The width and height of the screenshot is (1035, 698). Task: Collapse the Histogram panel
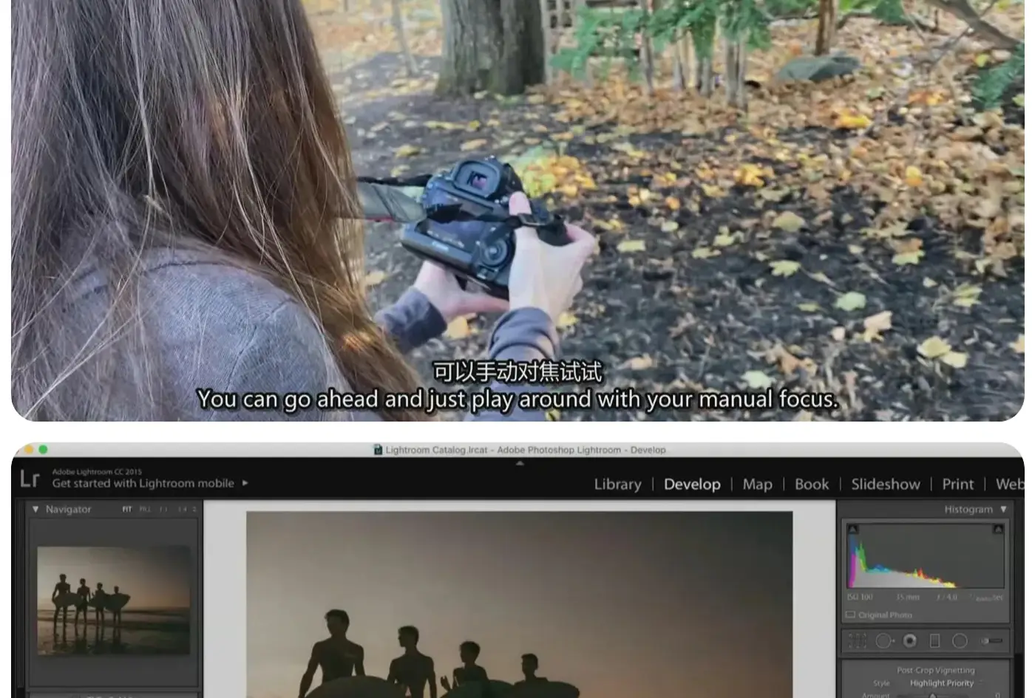tap(1003, 509)
